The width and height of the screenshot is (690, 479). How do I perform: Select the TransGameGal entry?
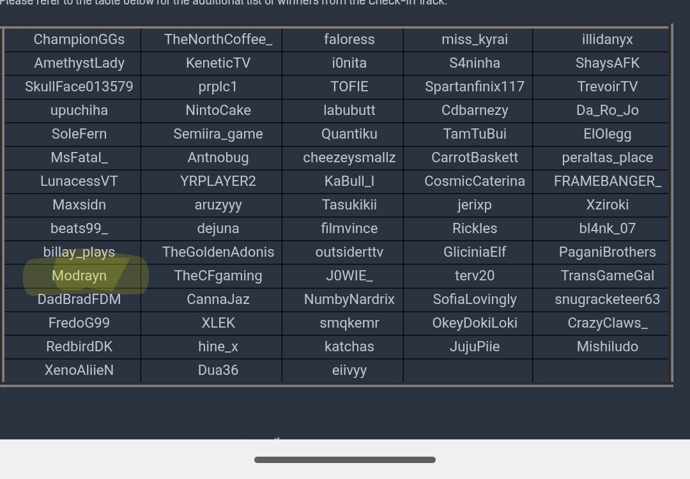[x=607, y=276]
